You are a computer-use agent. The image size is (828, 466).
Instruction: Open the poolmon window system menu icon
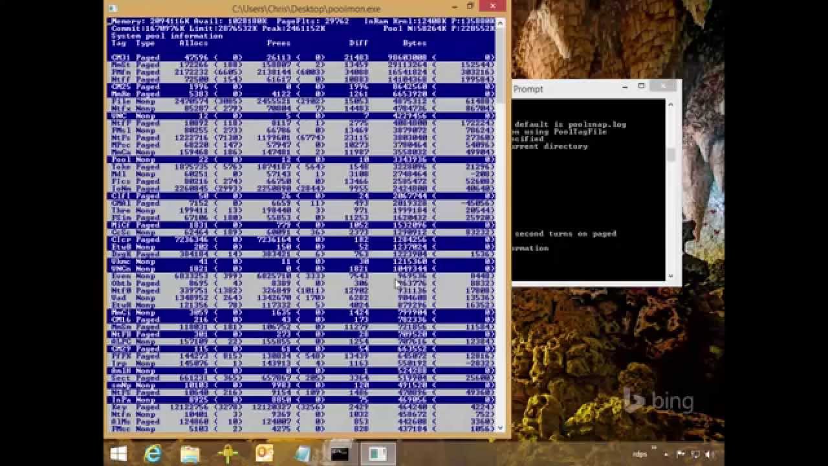pyautogui.click(x=113, y=8)
